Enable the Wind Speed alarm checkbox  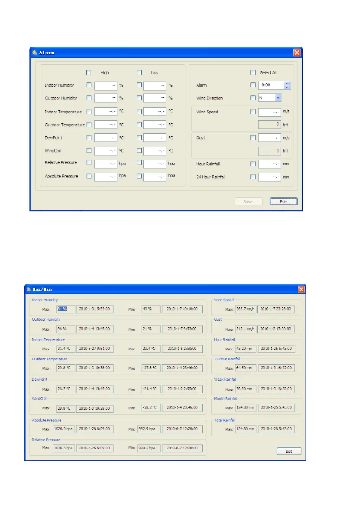pyautogui.click(x=252, y=112)
